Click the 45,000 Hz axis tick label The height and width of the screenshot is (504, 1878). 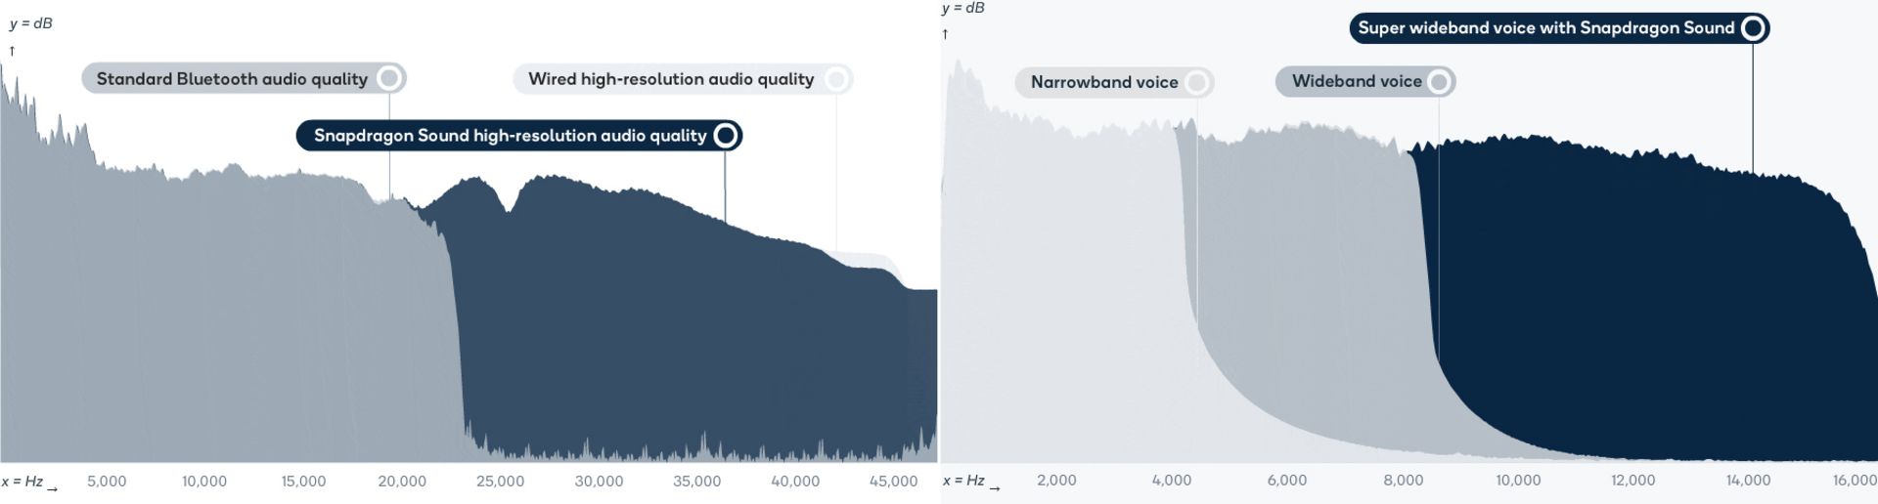893,482
